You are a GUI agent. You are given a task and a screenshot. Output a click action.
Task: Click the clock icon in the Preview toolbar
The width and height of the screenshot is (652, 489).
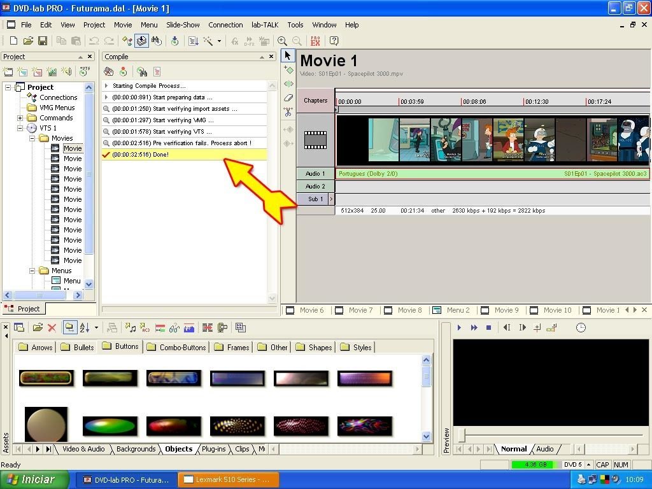tap(581, 328)
